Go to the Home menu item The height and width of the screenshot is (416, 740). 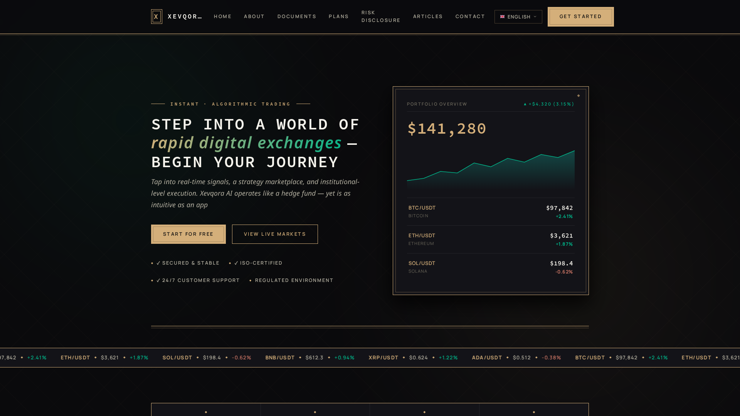pos(222,17)
